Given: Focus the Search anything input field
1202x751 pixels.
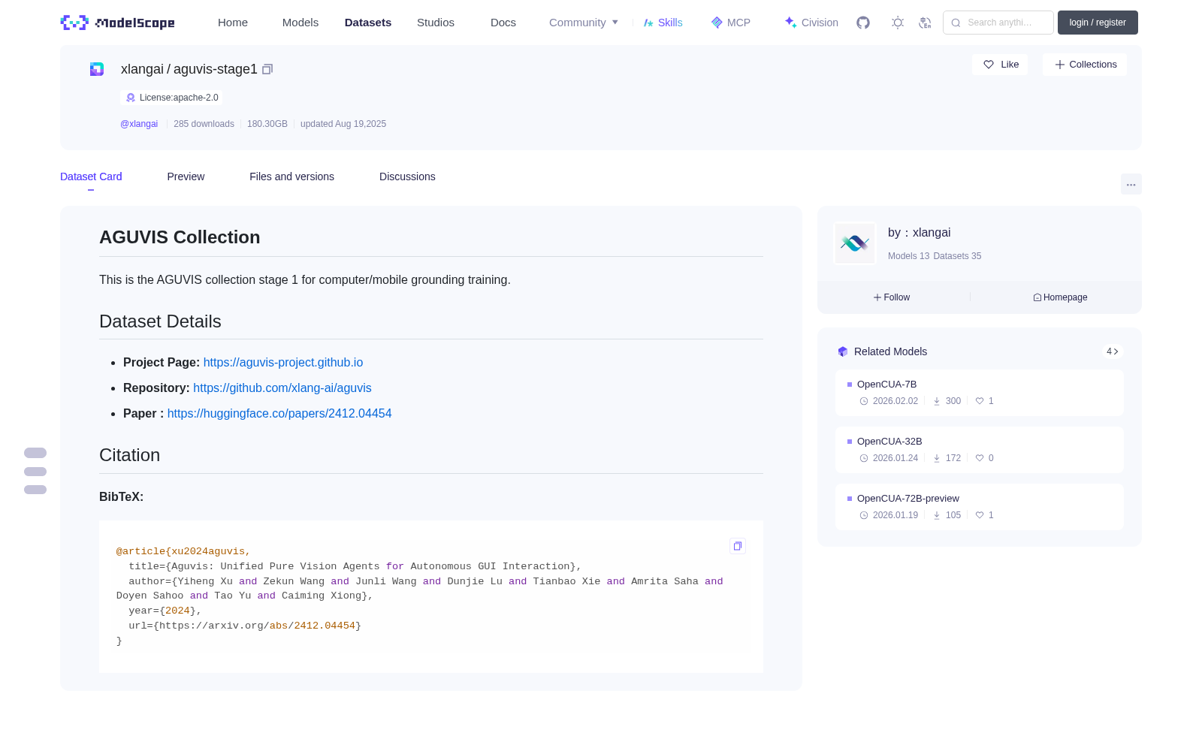Looking at the screenshot, I should point(998,23).
